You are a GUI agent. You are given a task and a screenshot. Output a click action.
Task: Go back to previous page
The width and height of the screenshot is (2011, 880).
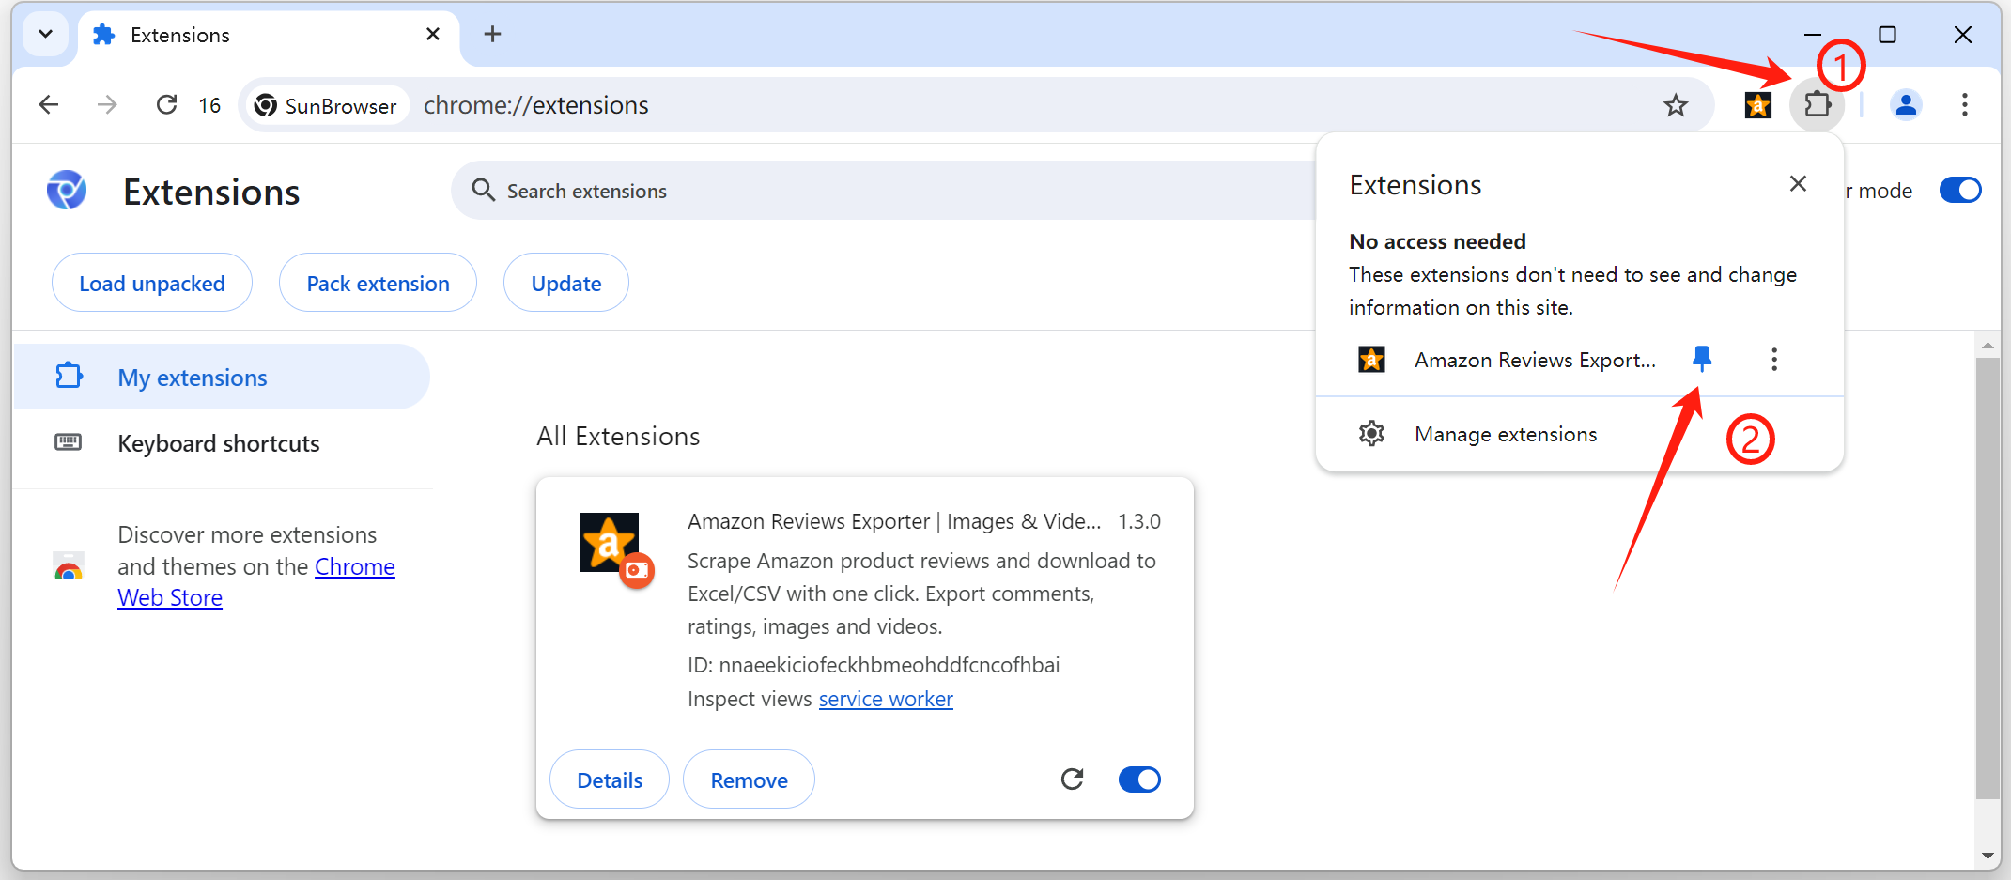[x=49, y=105]
